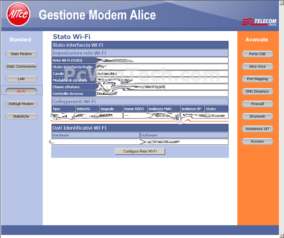Click the Configura Rete Wi-Fi button
This screenshot has width=284, height=238.
(x=140, y=151)
